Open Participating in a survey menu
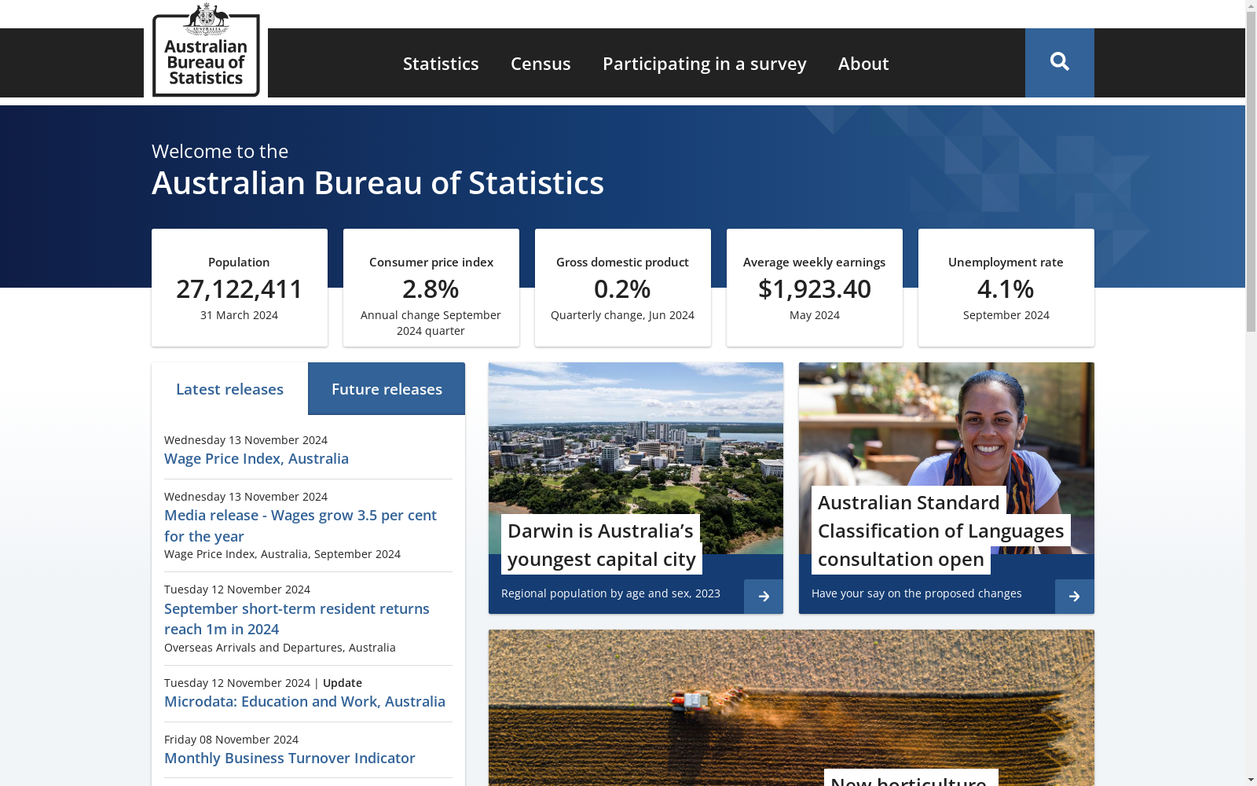Viewport: 1257px width, 786px height. tap(704, 64)
